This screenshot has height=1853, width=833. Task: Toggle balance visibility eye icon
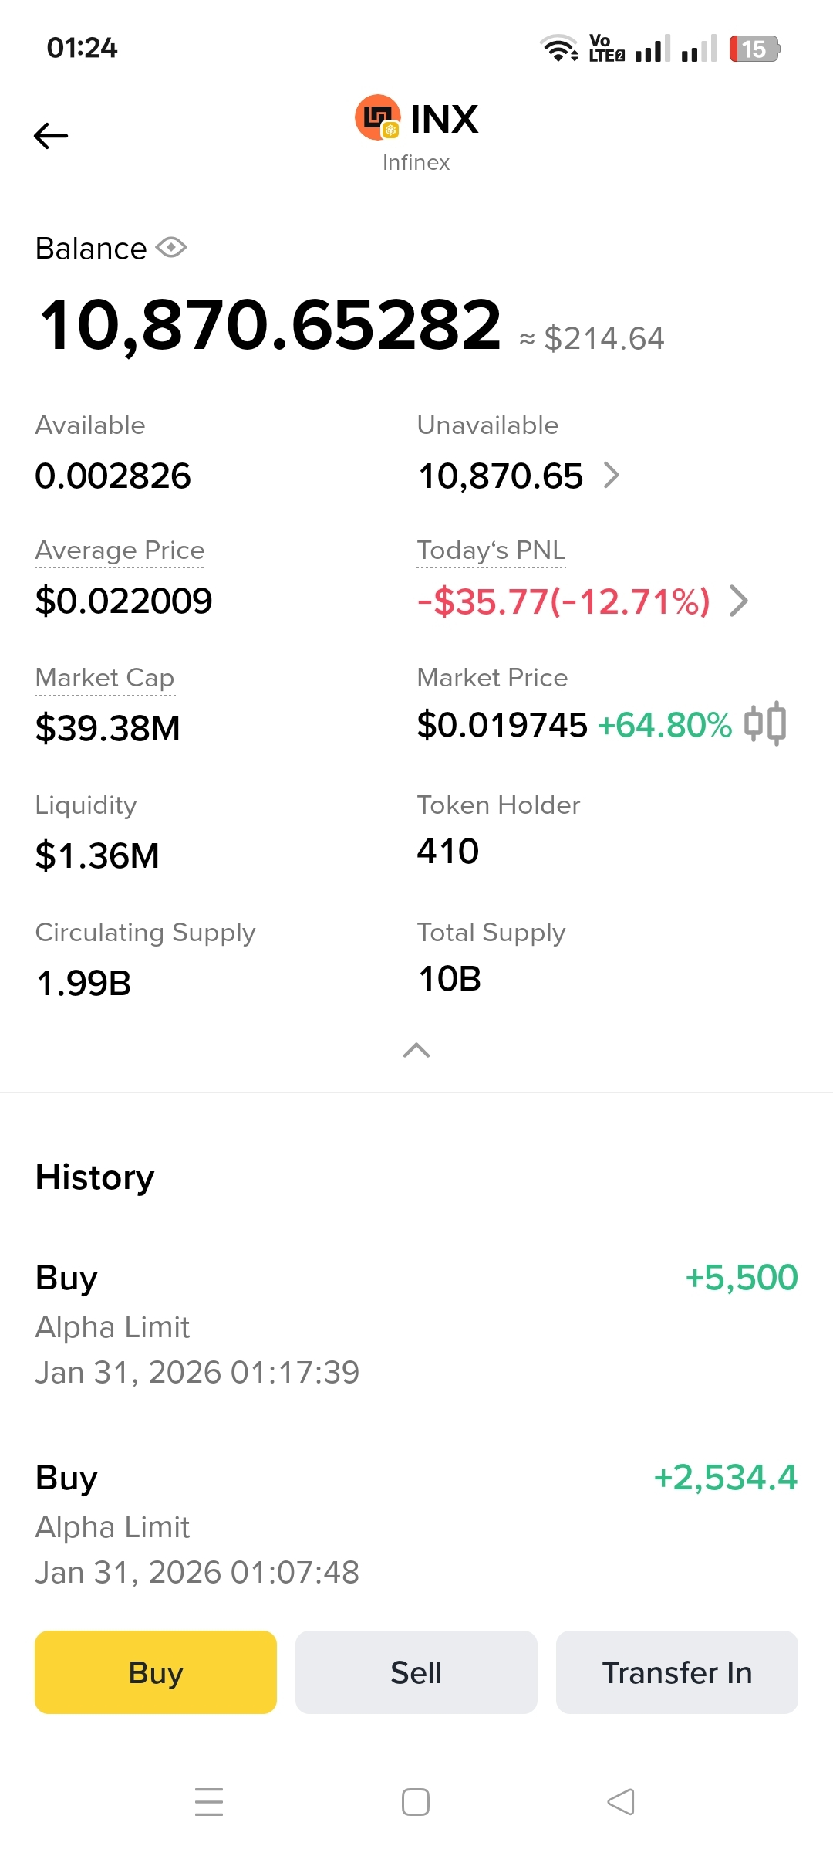click(171, 248)
